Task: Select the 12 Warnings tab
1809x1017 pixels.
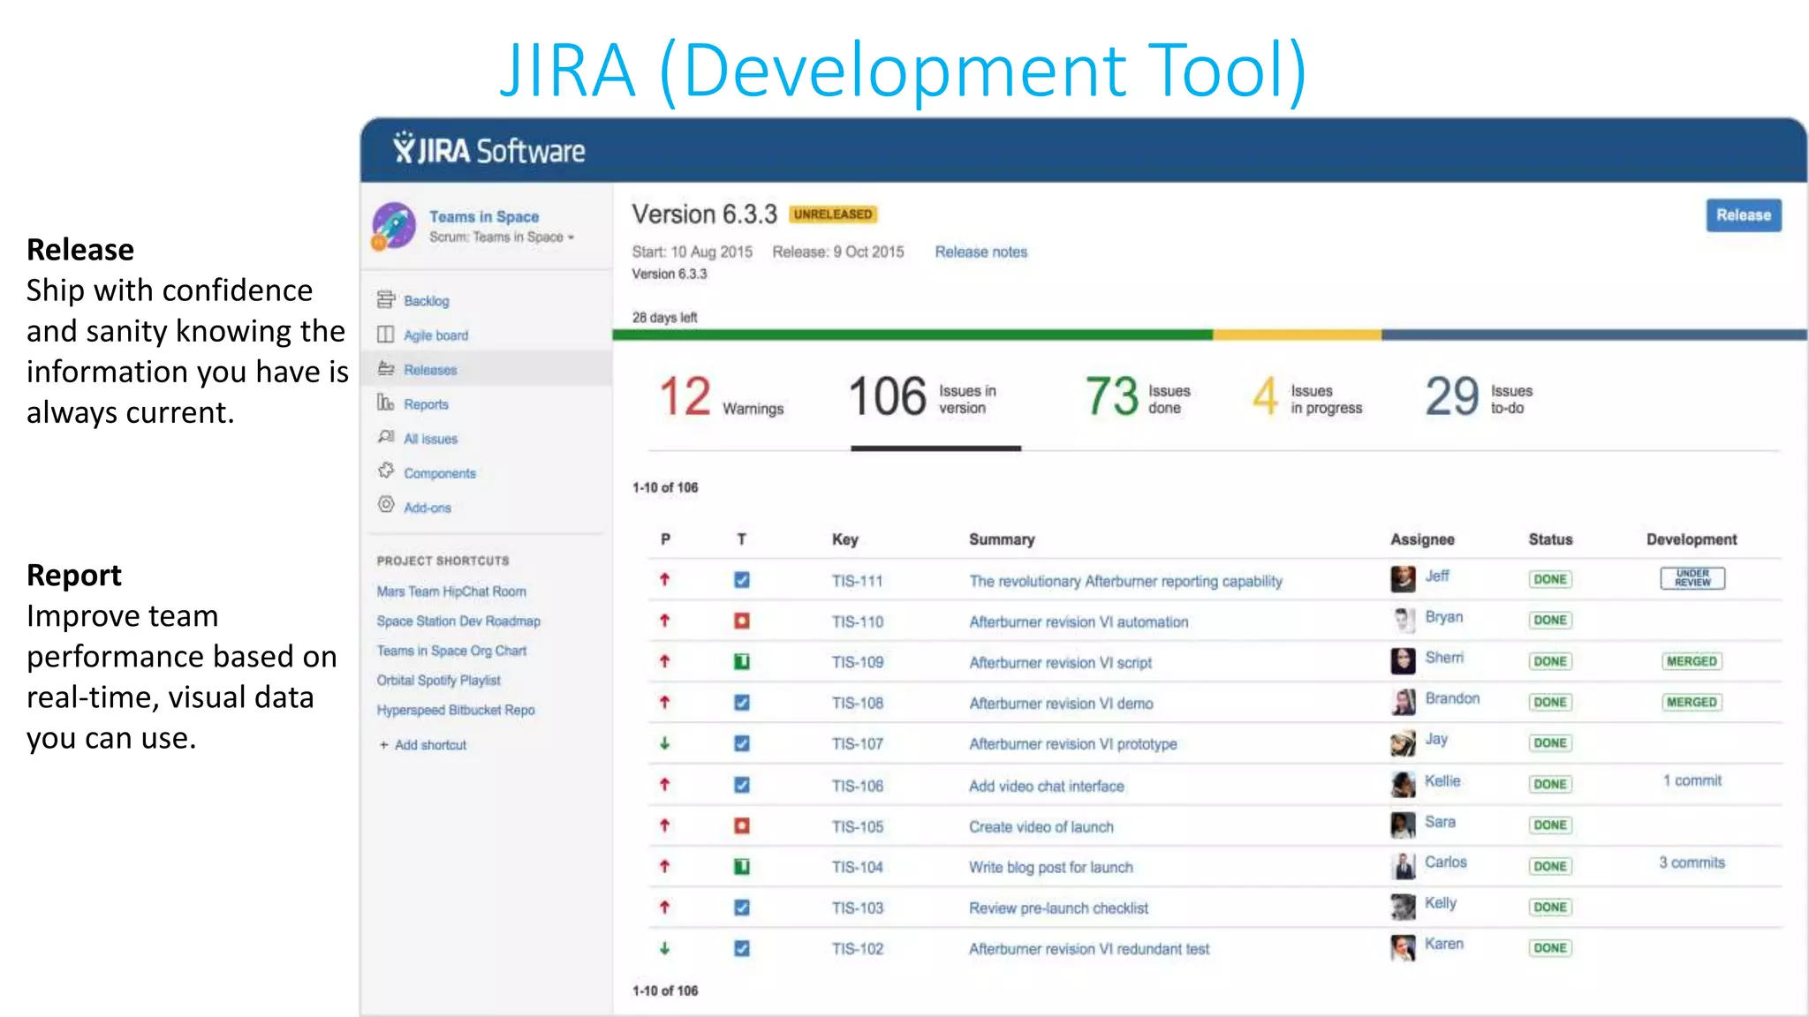Action: click(721, 396)
